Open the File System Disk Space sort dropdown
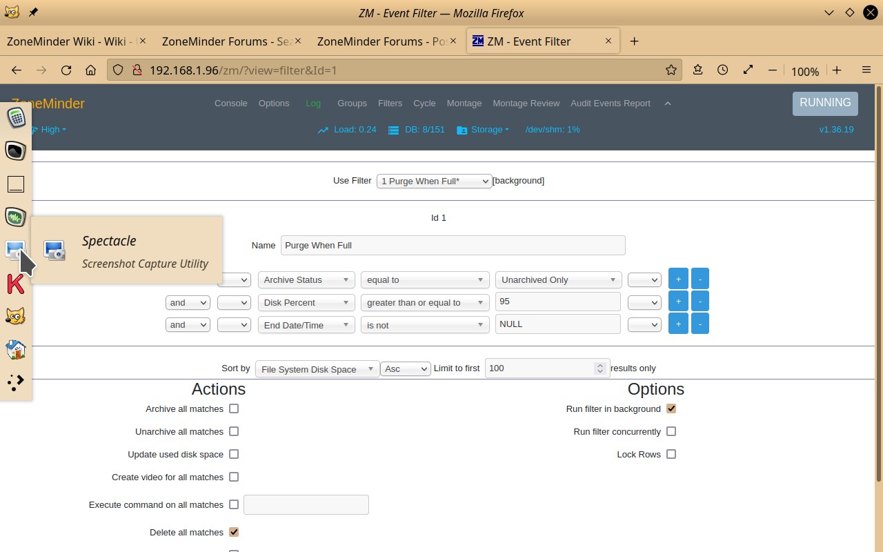Screen dimensions: 883x552 point(317,369)
